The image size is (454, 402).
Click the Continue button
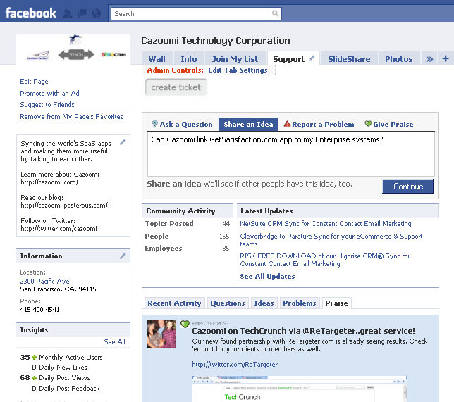click(x=408, y=187)
